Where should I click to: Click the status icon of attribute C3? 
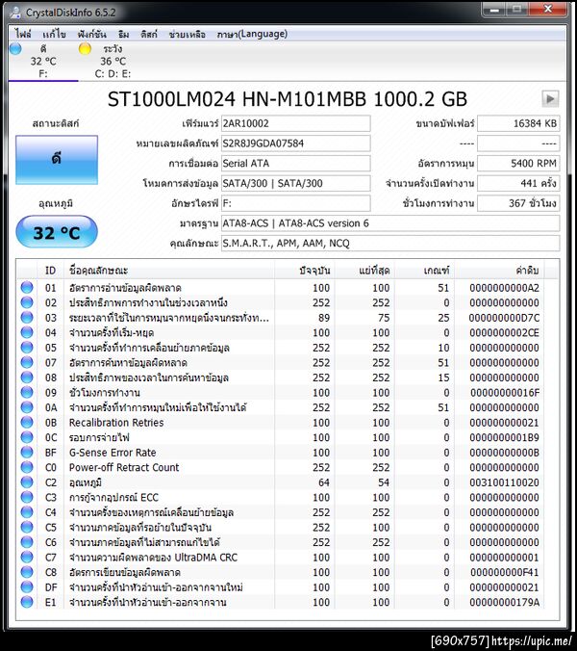coord(27,497)
